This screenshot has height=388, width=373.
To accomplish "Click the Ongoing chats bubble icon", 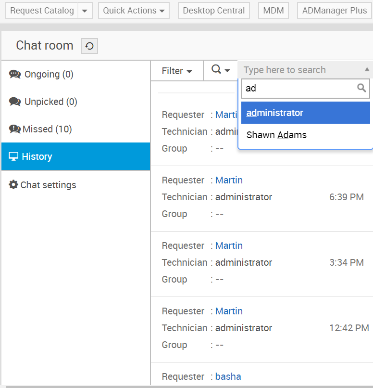I will pyautogui.click(x=15, y=75).
